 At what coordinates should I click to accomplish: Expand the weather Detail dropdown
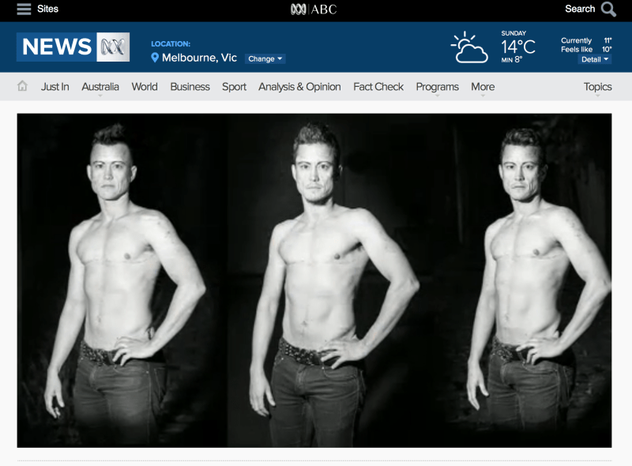click(594, 59)
